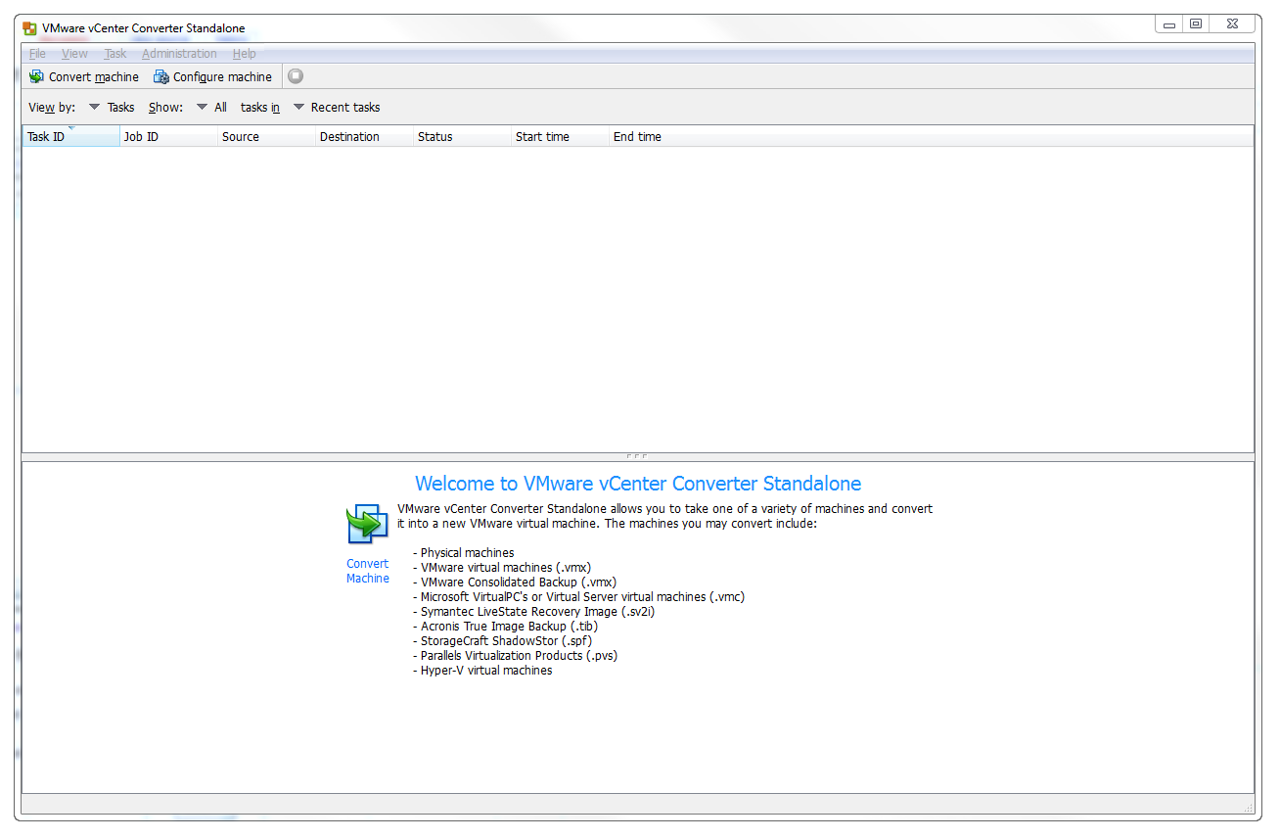Click the '- Physical machines' list line
Screen dimensions: 1280x839
pyautogui.click(x=464, y=553)
